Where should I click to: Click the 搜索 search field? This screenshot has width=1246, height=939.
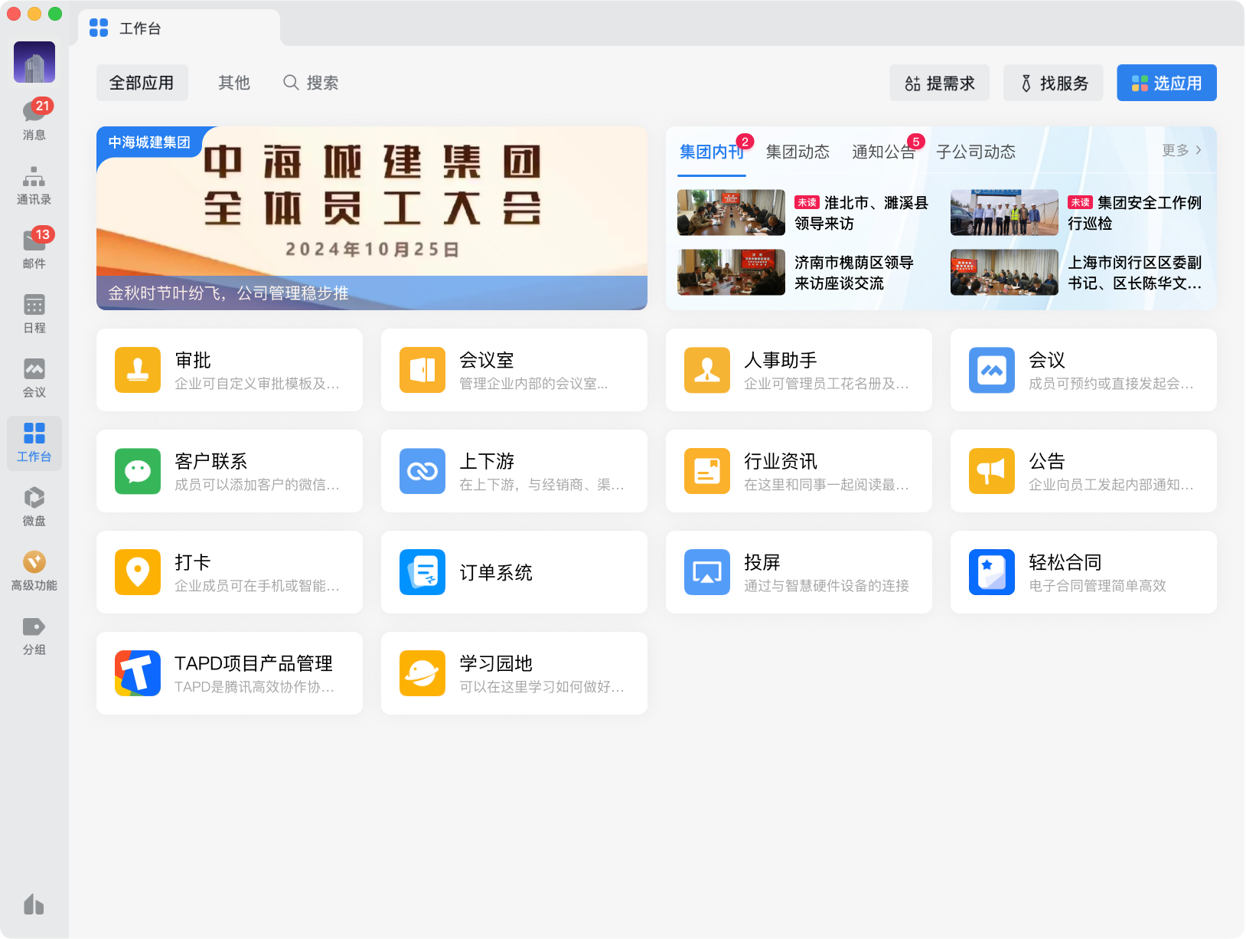click(x=311, y=83)
